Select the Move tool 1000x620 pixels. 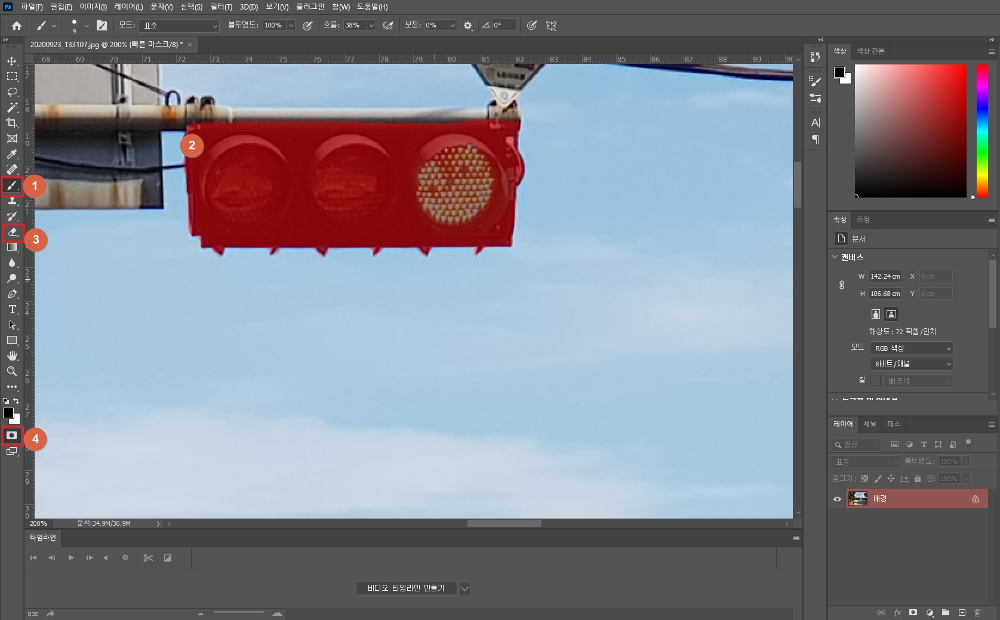(12, 61)
